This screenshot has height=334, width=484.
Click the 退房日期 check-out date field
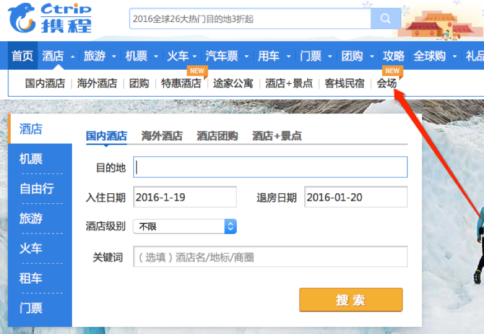point(356,197)
